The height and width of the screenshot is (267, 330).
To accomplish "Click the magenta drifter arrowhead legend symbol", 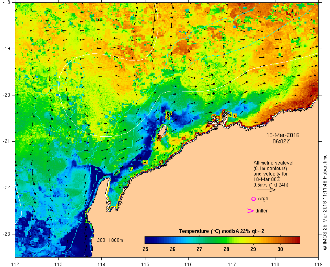I will (x=251, y=211).
